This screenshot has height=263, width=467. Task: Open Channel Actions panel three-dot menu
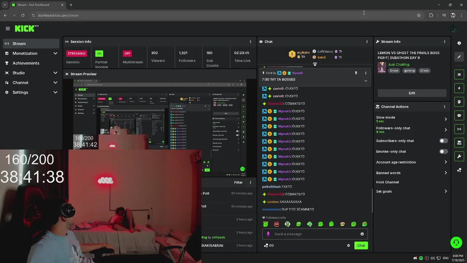coord(444,107)
